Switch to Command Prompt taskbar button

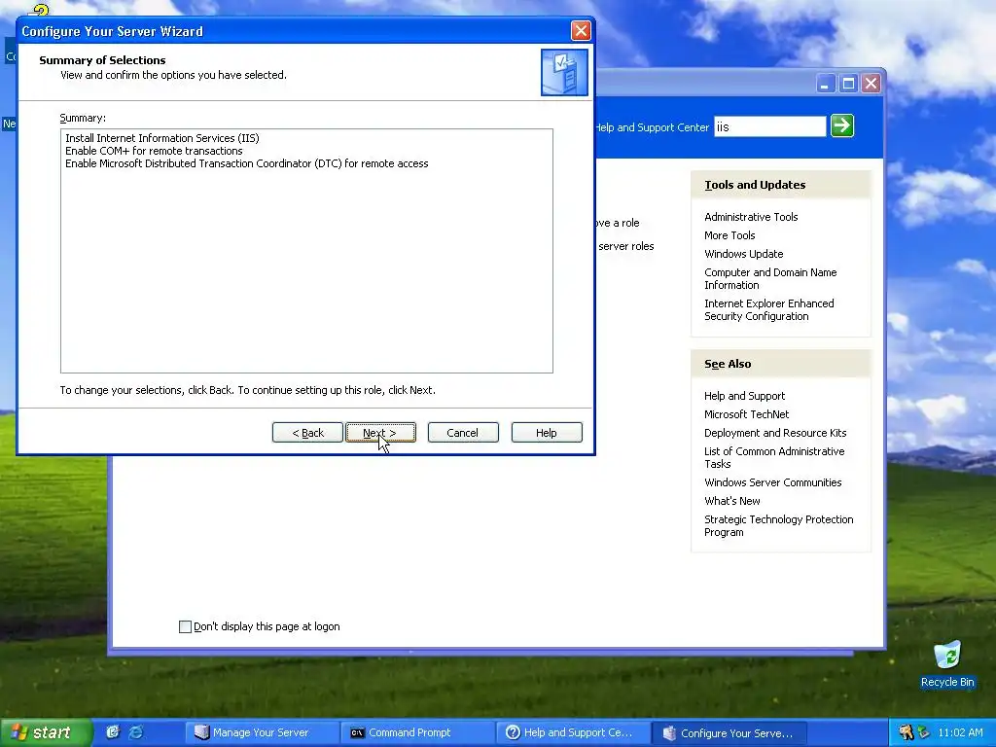pos(418,732)
